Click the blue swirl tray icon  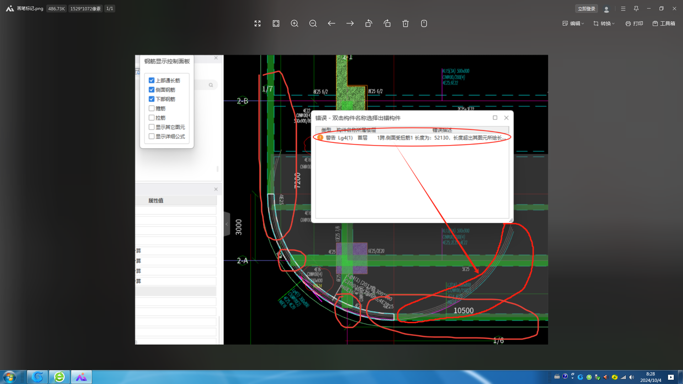pyautogui.click(x=581, y=377)
